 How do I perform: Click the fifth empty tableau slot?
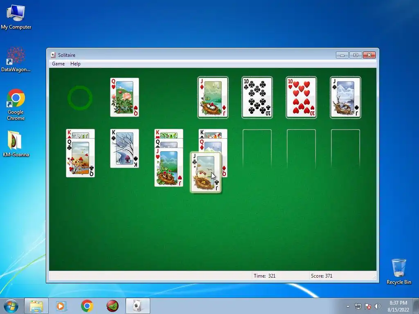click(x=257, y=149)
